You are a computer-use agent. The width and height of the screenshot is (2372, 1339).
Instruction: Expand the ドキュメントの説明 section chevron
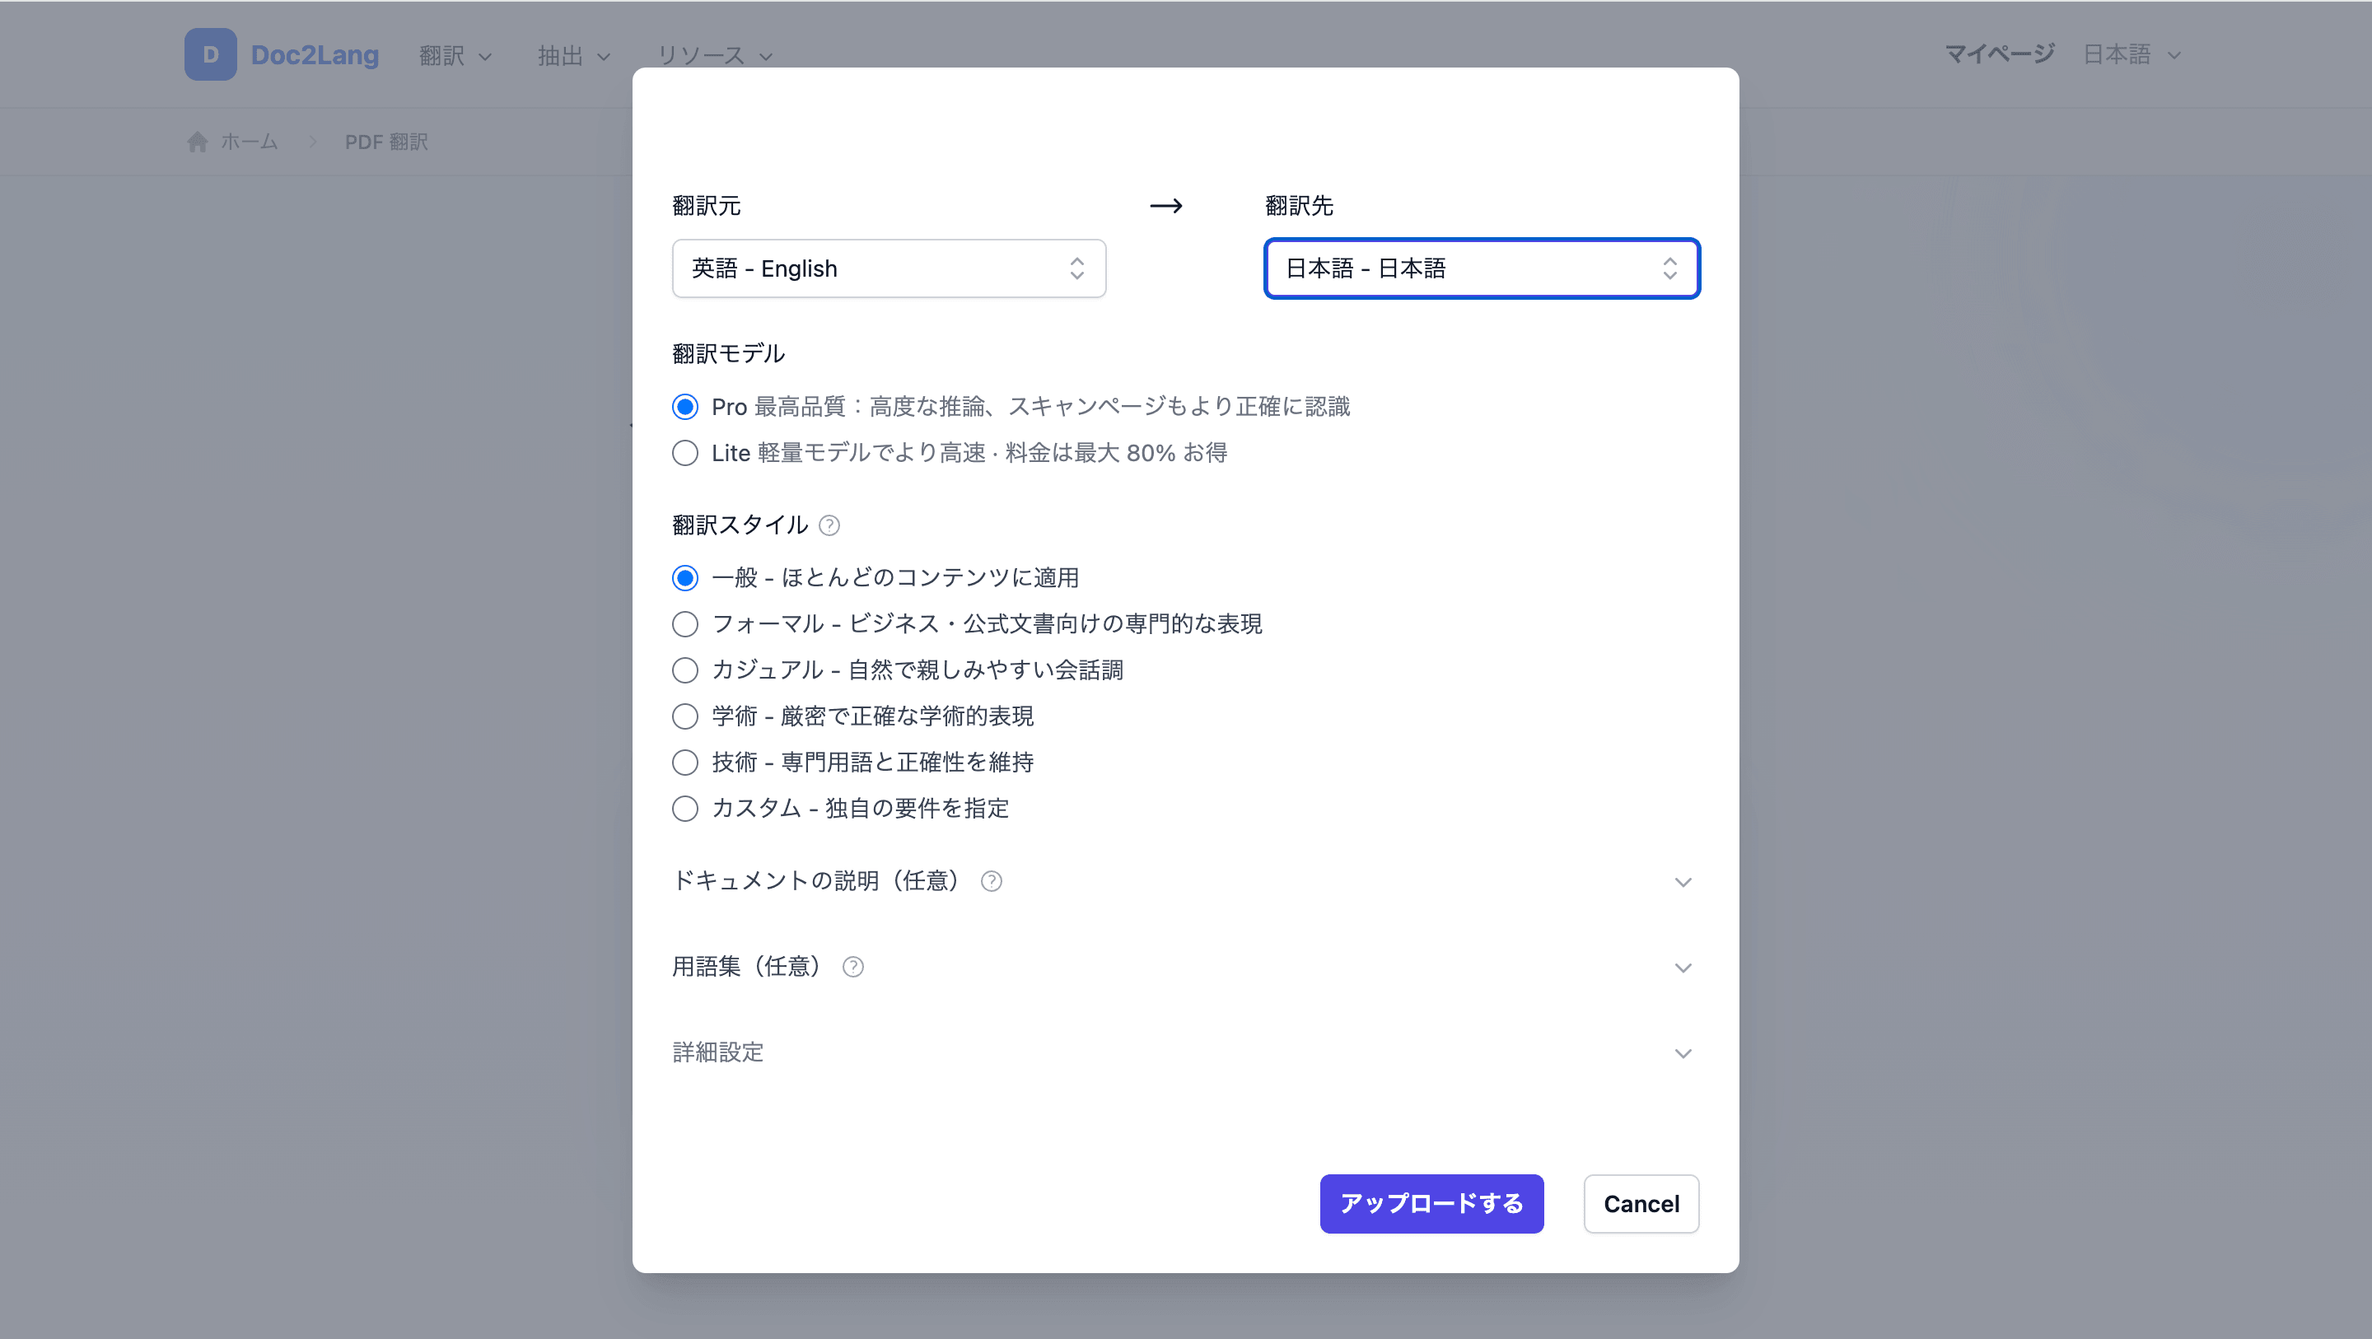tap(1683, 882)
